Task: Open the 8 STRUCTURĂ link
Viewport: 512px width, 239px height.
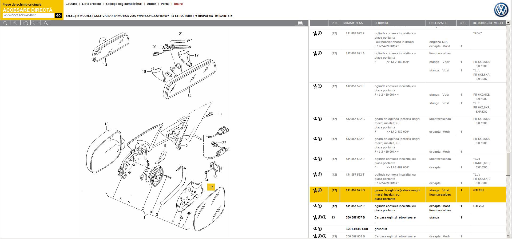Action: (182, 16)
